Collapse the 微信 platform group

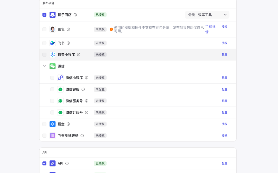(x=44, y=66)
